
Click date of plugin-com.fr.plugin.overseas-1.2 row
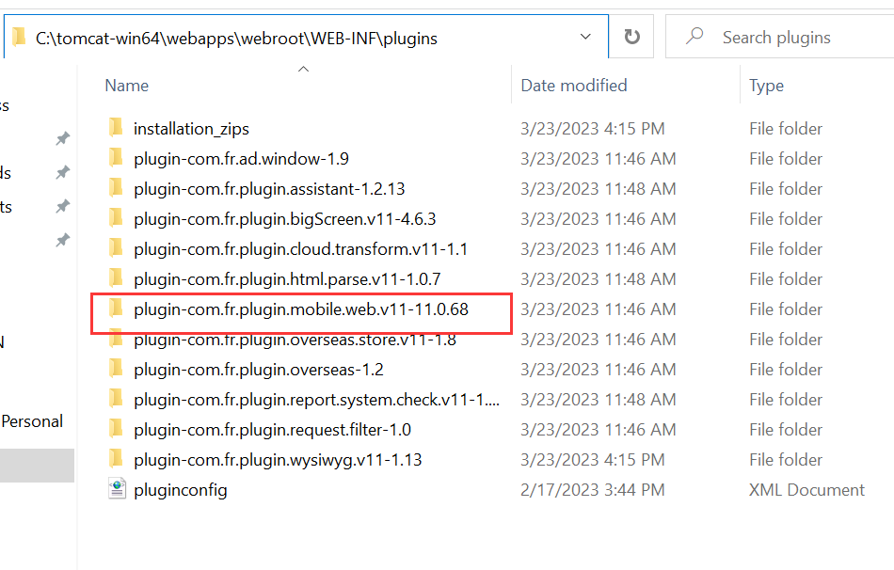[599, 370]
